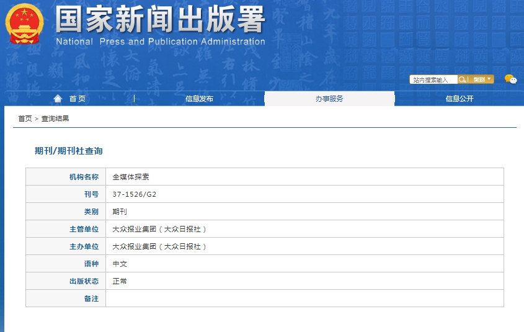Click the 主管单位 value 大众报业集团
Screen dimensions: 524x332
coord(159,229)
